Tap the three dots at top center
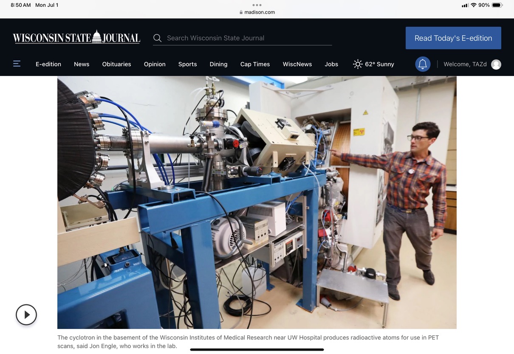The image size is (514, 354). [x=257, y=5]
